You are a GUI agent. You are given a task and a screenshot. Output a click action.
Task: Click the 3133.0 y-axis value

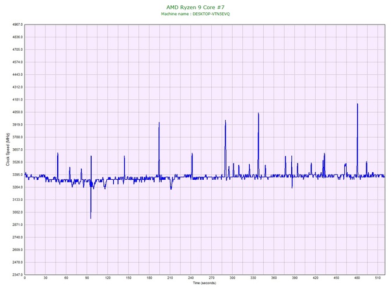tap(18, 200)
